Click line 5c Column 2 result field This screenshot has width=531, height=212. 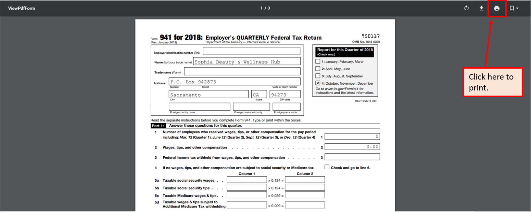click(305, 195)
